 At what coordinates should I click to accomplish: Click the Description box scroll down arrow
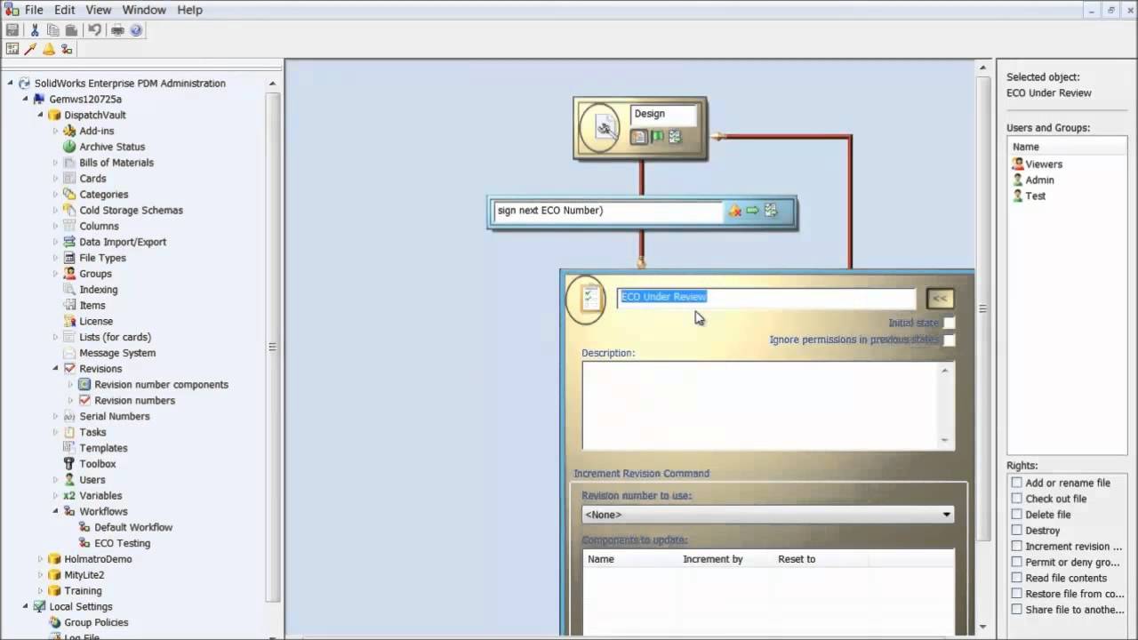click(945, 440)
